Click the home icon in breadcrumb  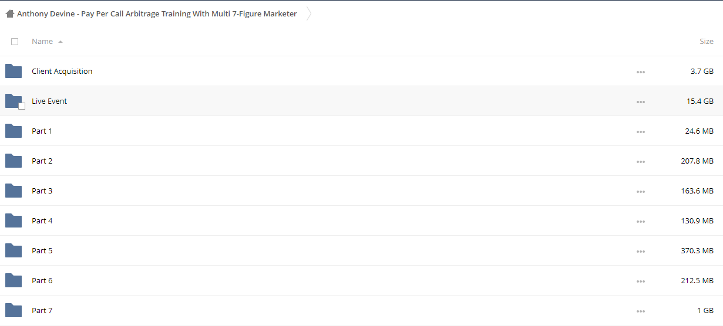pos(10,13)
